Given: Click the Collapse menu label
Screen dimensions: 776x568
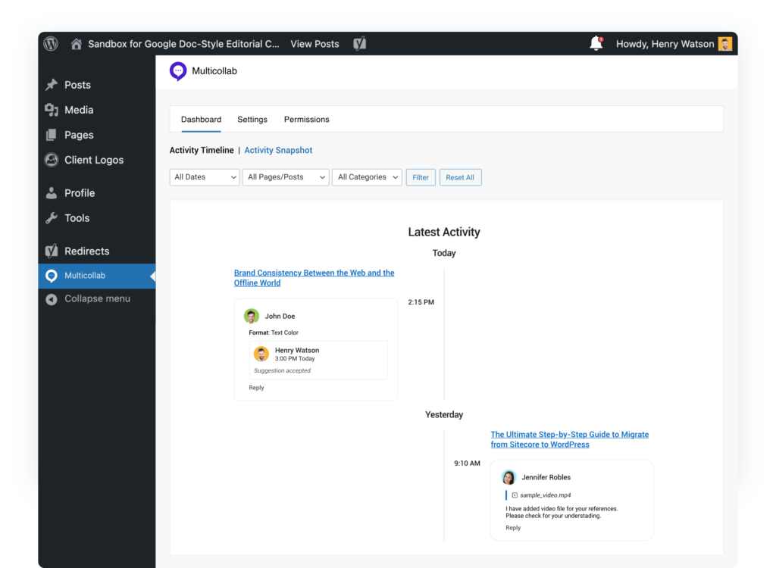Looking at the screenshot, I should pyautogui.click(x=98, y=299).
